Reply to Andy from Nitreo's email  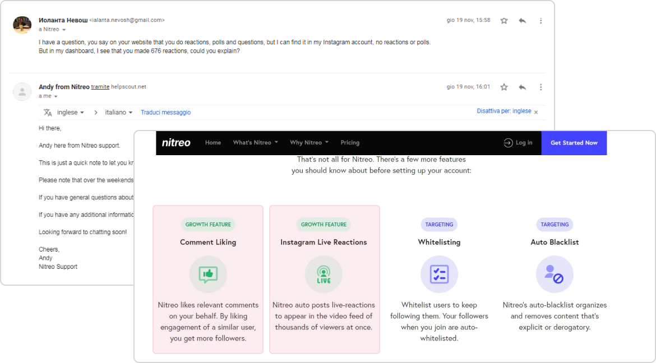pyautogui.click(x=522, y=87)
